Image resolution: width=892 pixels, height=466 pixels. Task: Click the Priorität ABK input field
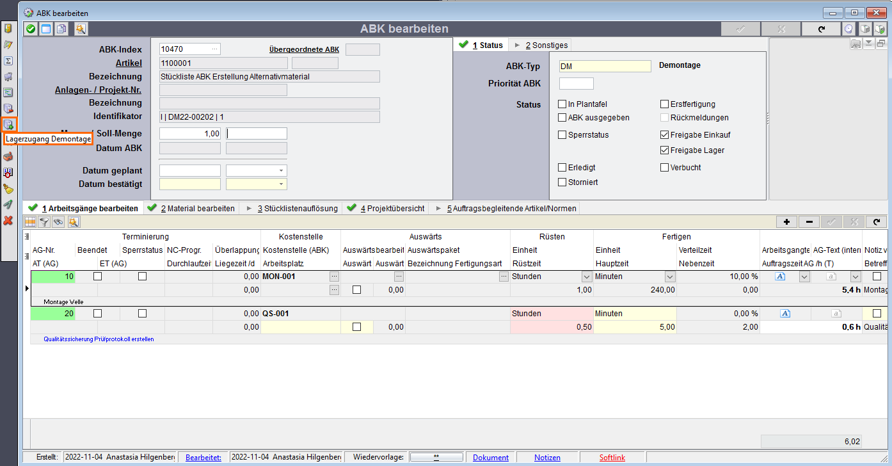click(577, 83)
